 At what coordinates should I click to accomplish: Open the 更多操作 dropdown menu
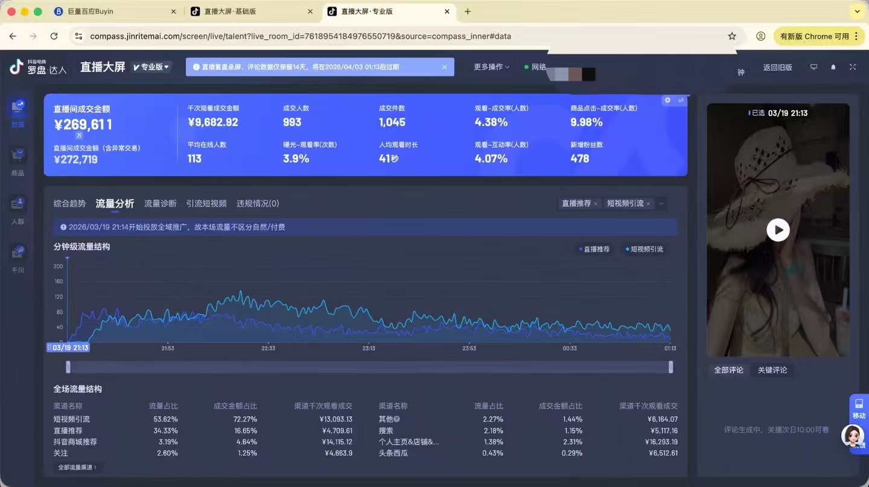pos(491,67)
